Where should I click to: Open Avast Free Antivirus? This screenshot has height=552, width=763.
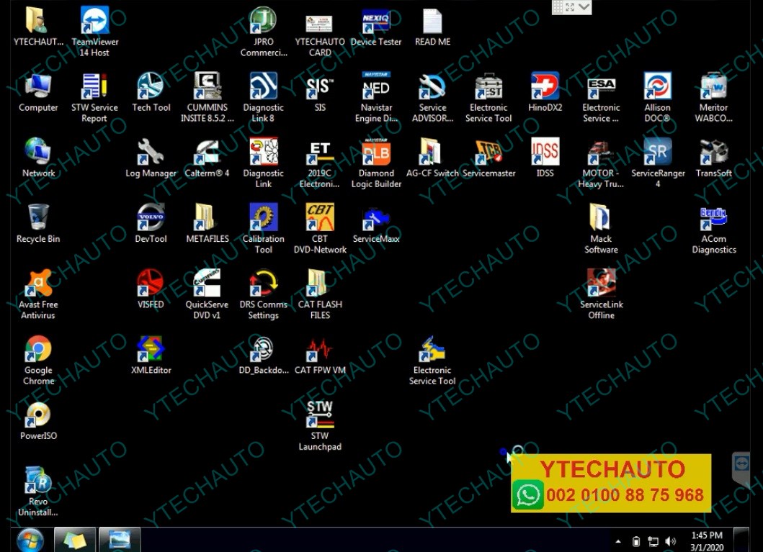[x=38, y=294]
